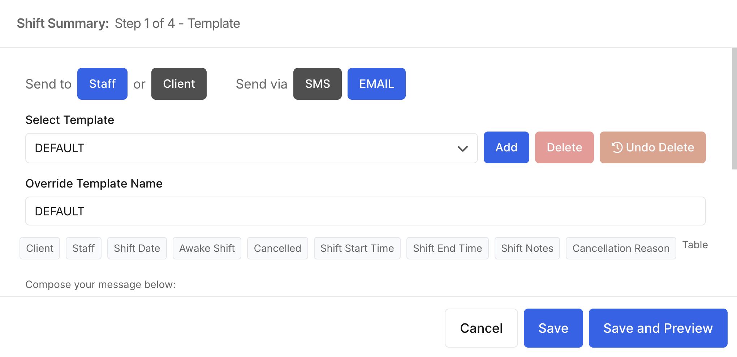Screen dimensions: 737x357
Task: Insert the Cancelled tag
Action: click(277, 248)
